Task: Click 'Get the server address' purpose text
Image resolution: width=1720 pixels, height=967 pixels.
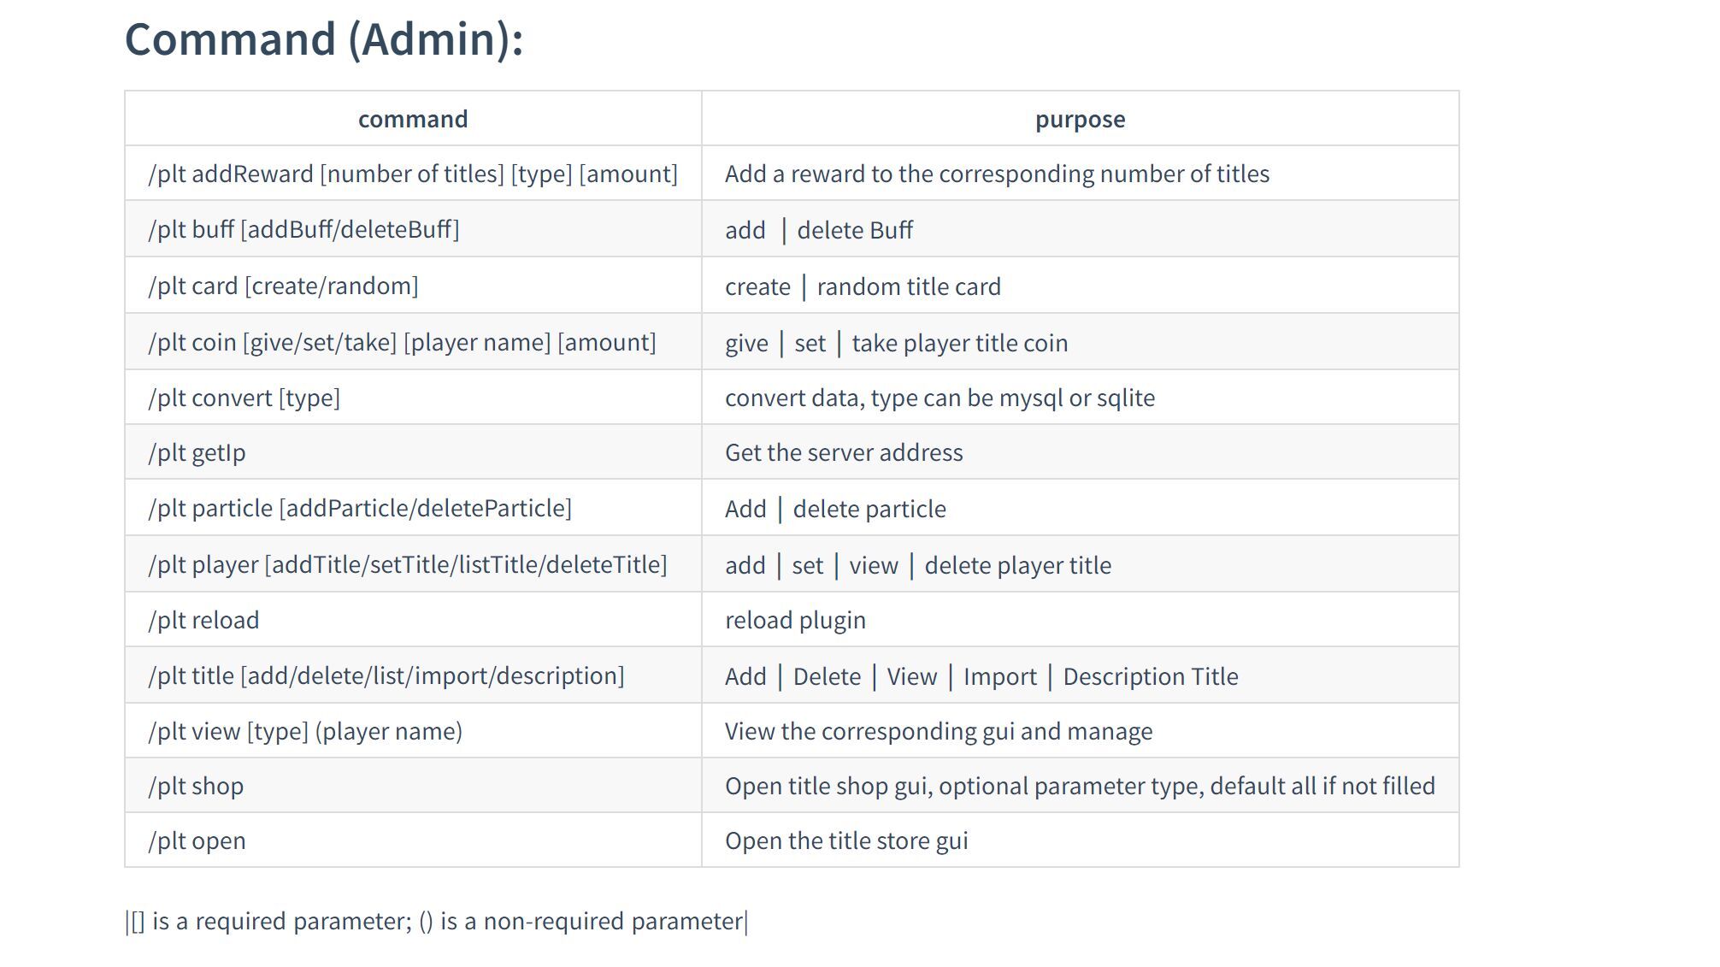Action: 844,452
